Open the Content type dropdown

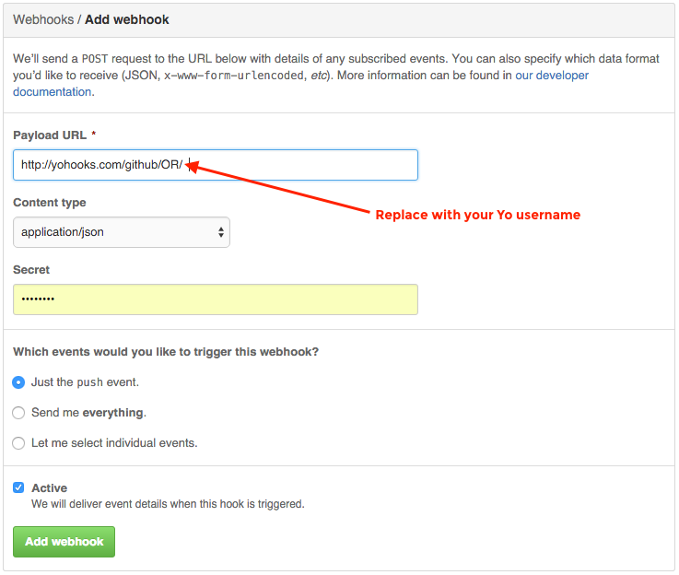tap(121, 232)
